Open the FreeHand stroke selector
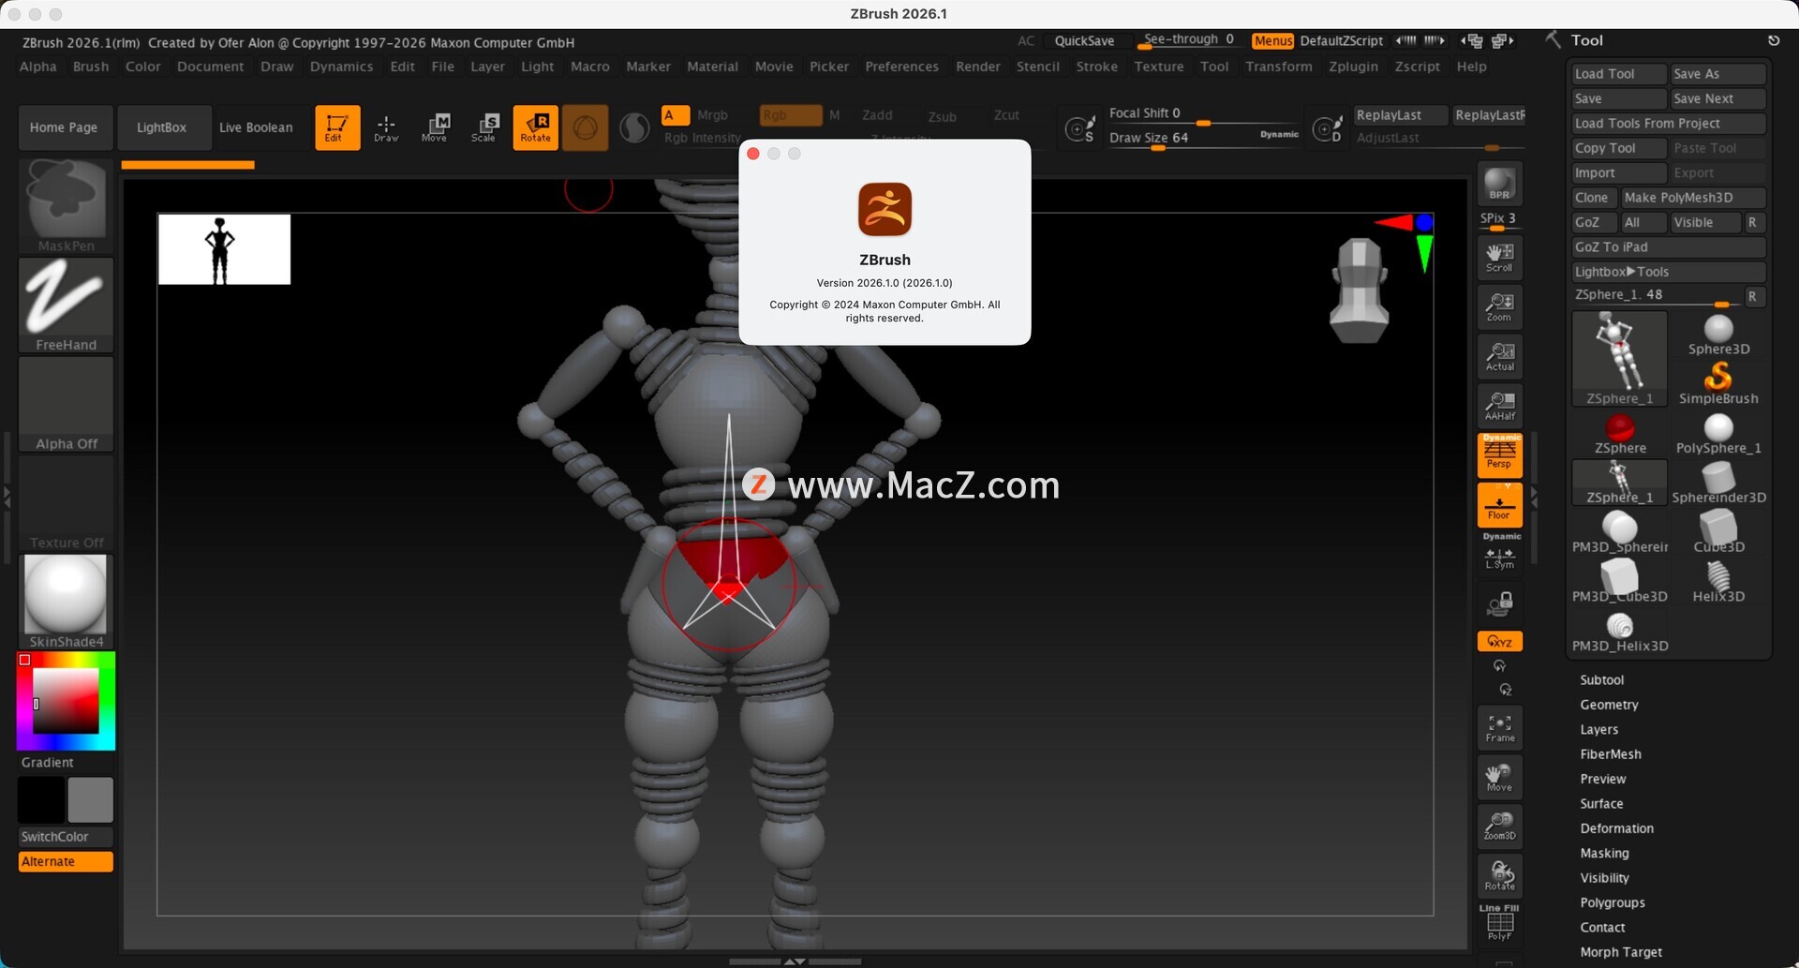Screen dimensions: 1799x968 coord(66,305)
